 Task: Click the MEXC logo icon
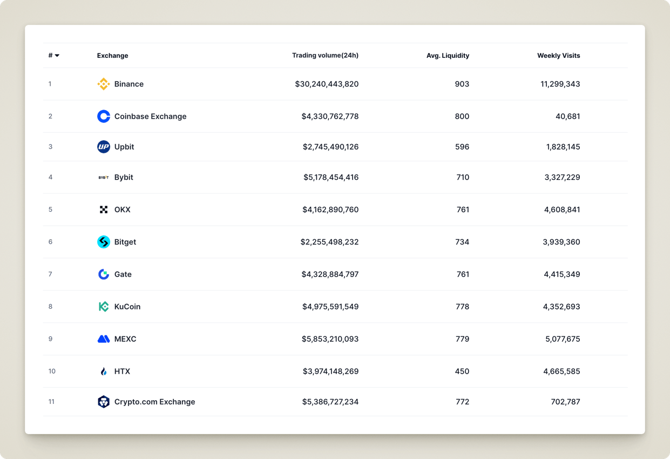(103, 339)
